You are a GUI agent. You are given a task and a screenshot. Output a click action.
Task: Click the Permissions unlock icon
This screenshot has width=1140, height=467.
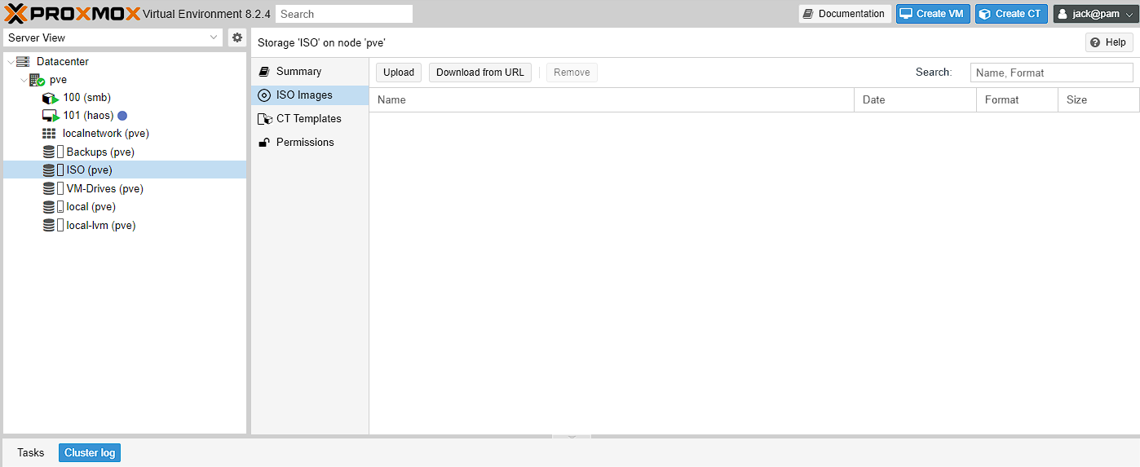[x=264, y=143]
